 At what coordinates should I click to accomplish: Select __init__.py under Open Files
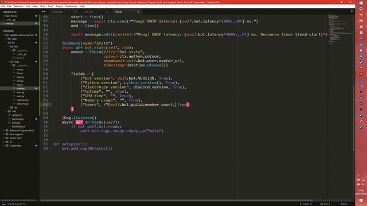(x=10, y=19)
